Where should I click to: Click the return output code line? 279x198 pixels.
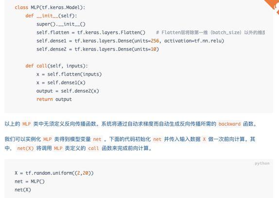click(x=54, y=99)
